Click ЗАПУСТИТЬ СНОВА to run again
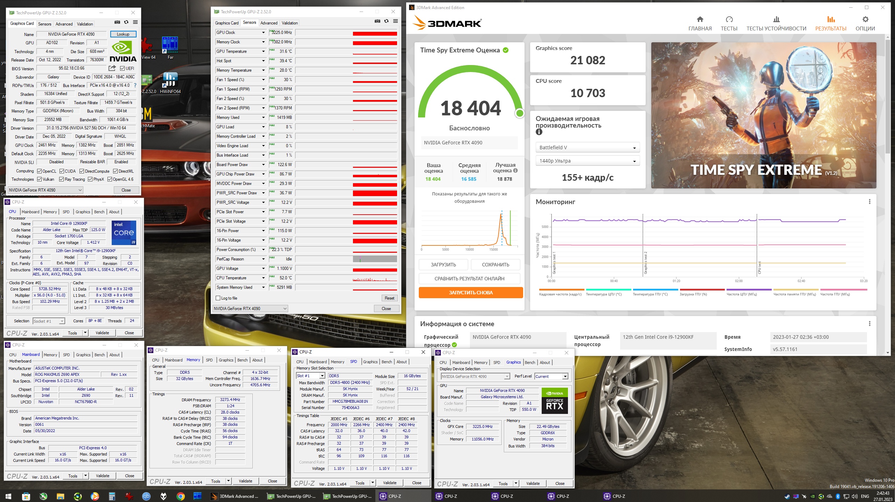 pos(471,293)
